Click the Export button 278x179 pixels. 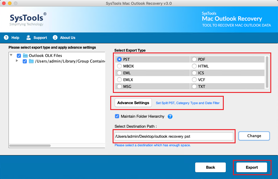point(252,167)
